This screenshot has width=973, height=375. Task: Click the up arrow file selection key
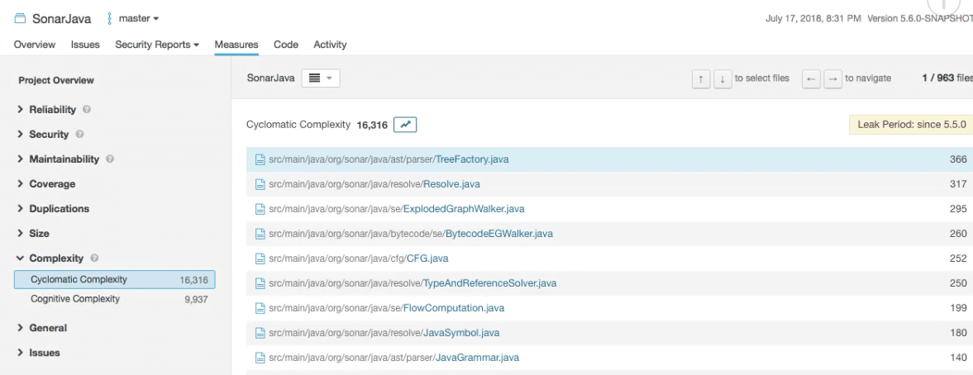point(700,78)
